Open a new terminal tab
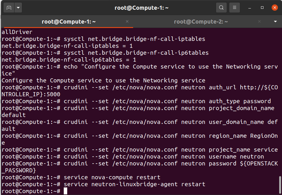This screenshot has width=282, height=195. pos(9,8)
